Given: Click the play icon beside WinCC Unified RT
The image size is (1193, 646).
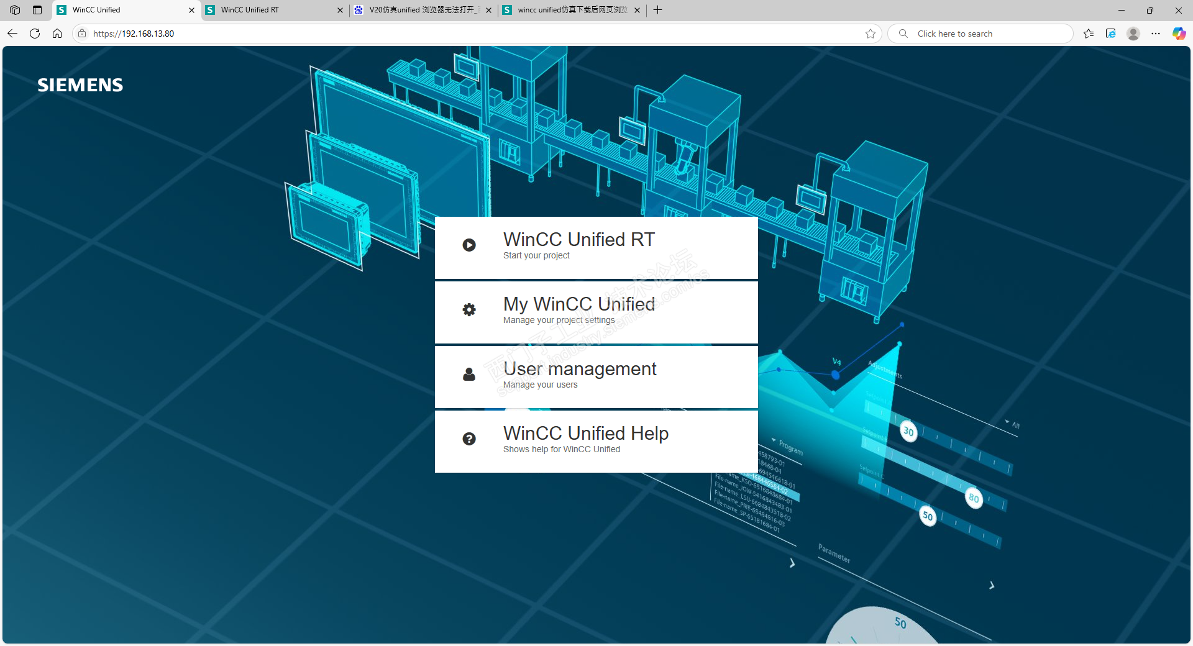Looking at the screenshot, I should click(469, 245).
